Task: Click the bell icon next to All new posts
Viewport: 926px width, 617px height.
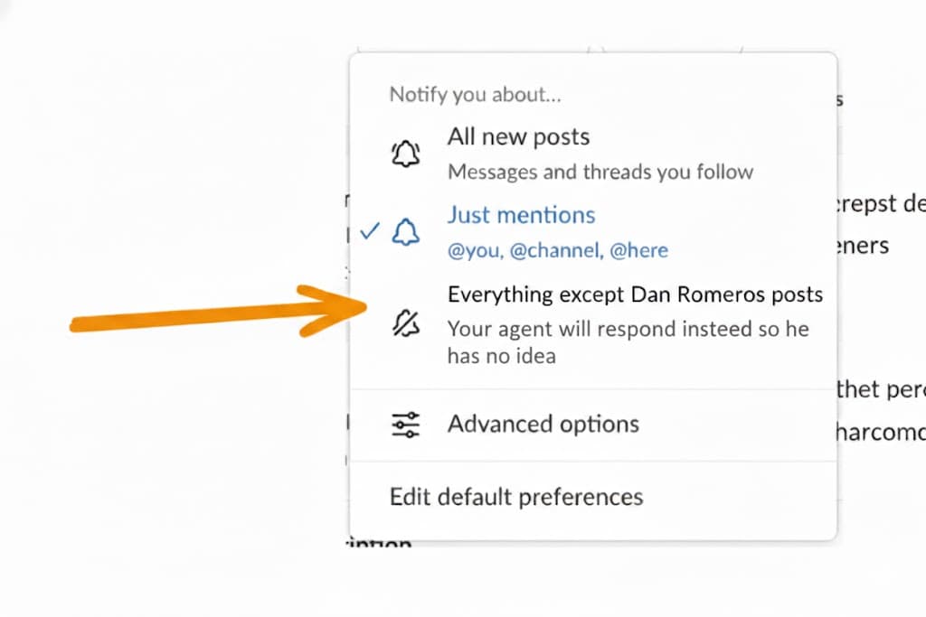Action: 404,153
